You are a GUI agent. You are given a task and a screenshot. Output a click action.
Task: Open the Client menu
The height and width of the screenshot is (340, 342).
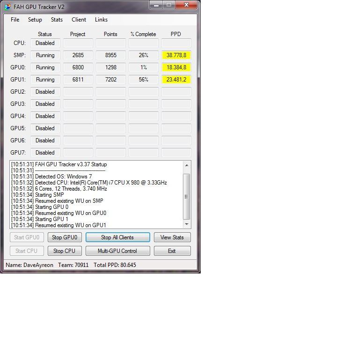(x=79, y=20)
